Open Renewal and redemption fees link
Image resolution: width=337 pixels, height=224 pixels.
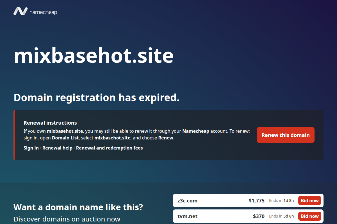click(x=110, y=148)
